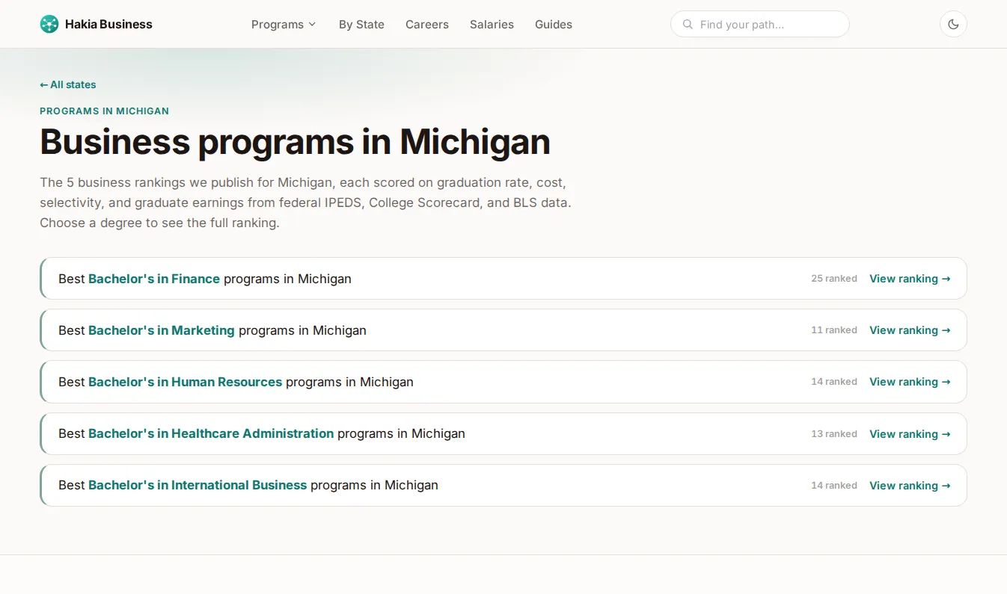
Task: Open Bachelor's in Human Resources ranking link
Action: 186,382
